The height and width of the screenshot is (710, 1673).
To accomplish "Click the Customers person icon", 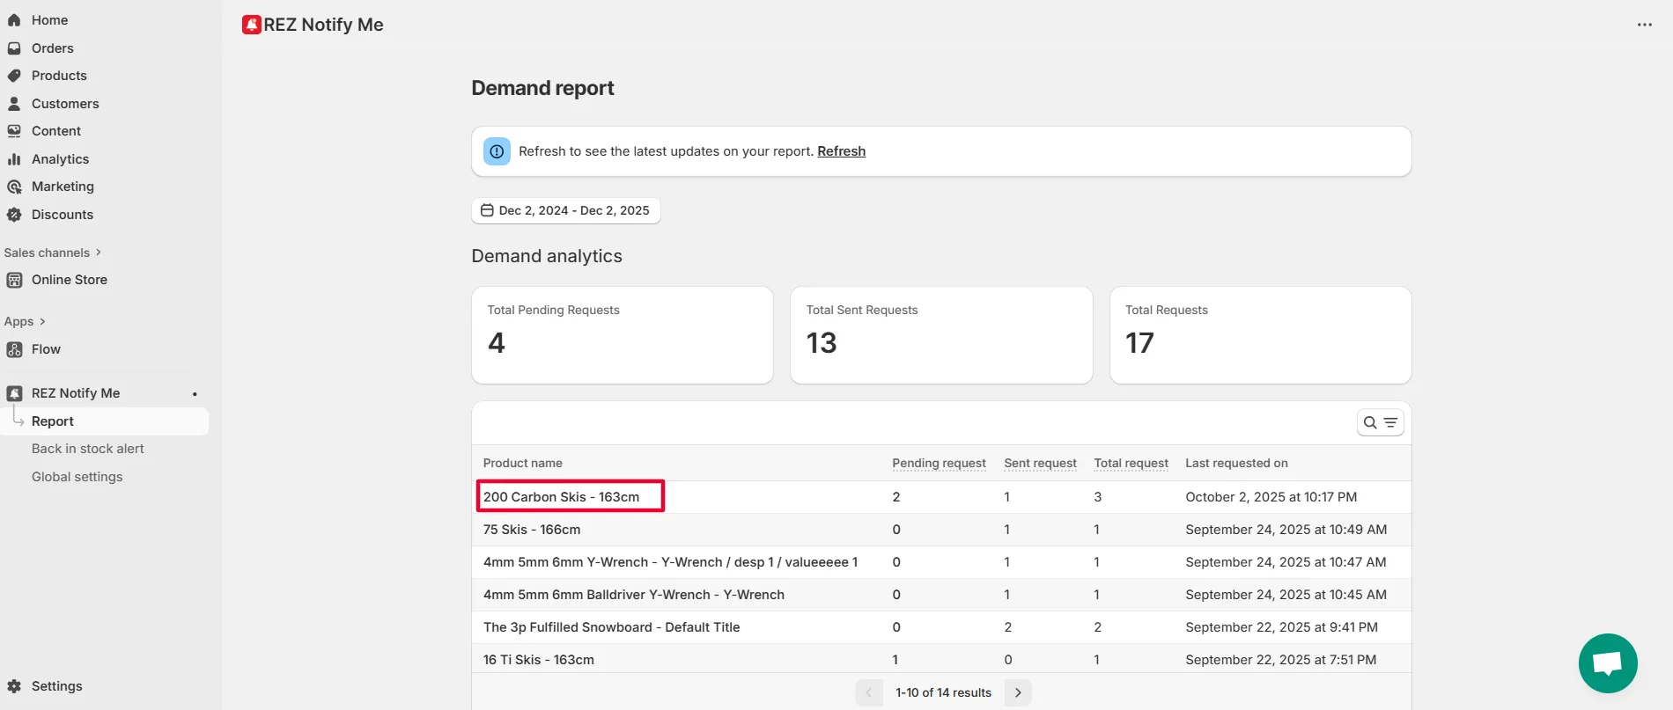I will tap(14, 104).
